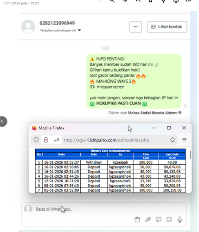
Task: Click the date 12-01-2026 10:21:28
Action: point(61,181)
